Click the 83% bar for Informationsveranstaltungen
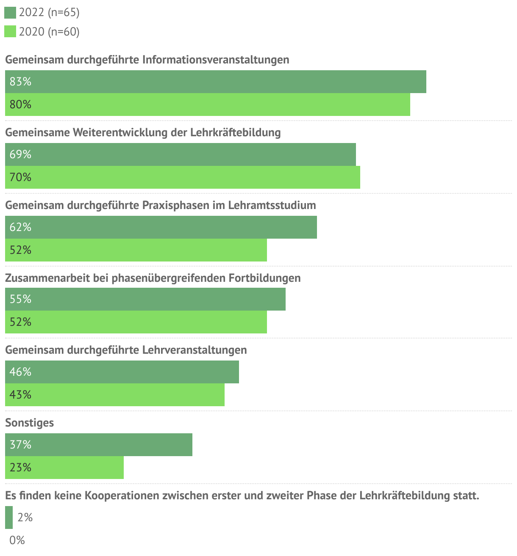This screenshot has width=517, height=556. tap(216, 82)
